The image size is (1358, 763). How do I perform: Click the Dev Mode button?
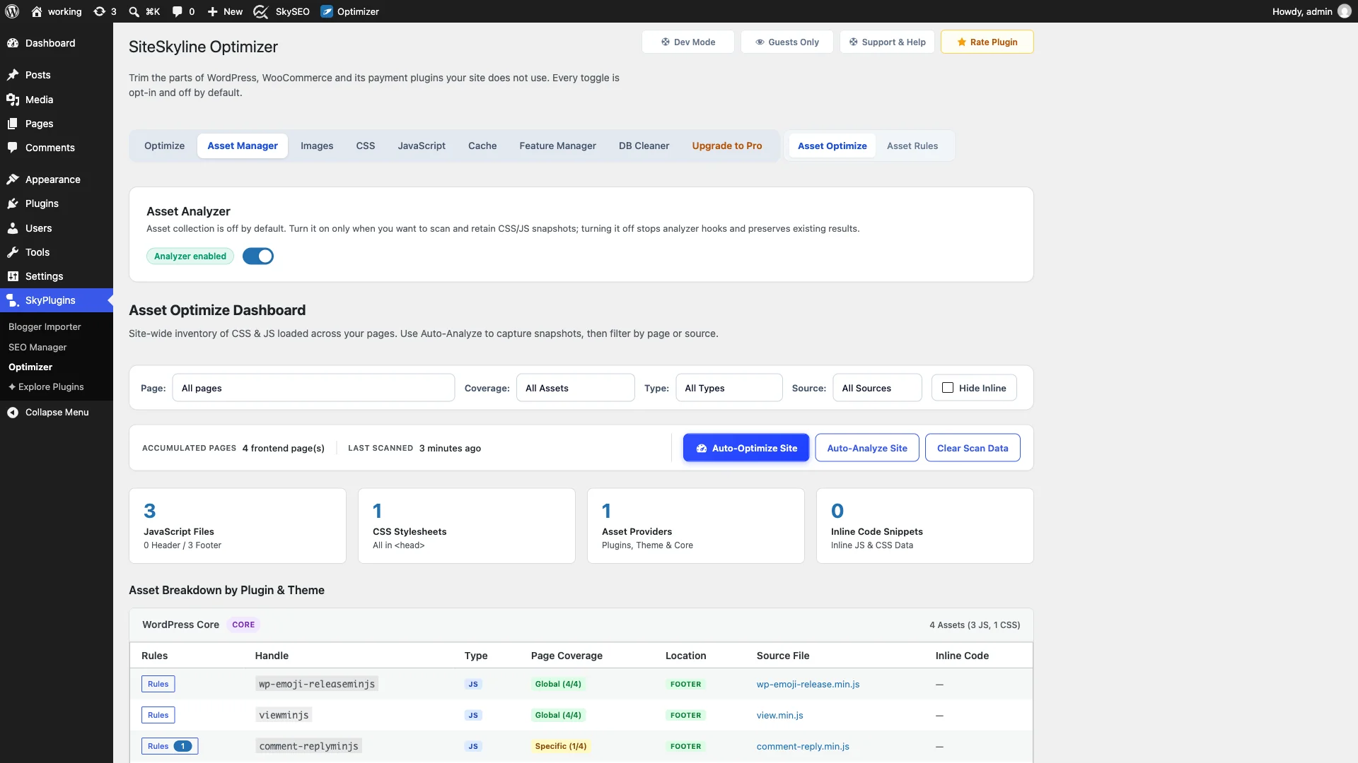tap(688, 42)
